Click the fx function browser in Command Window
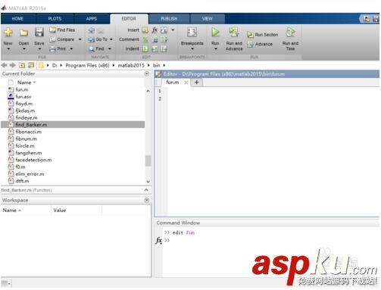This screenshot has width=381, height=290. [158, 241]
